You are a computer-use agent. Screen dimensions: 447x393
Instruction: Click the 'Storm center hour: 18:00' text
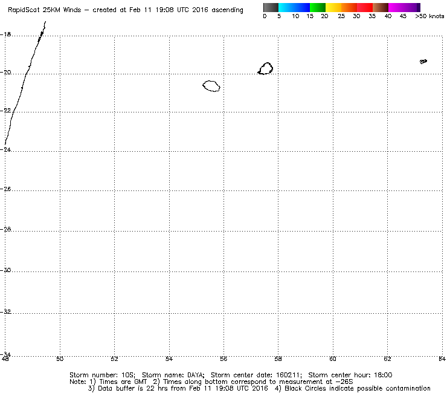[350, 375]
